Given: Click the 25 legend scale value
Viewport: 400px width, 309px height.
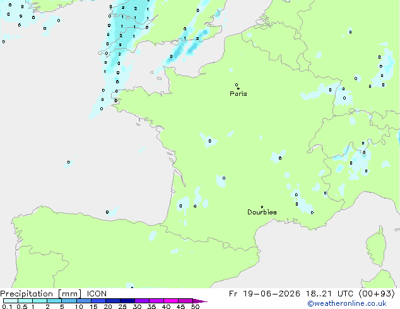Looking at the screenshot, I should (x=122, y=306).
